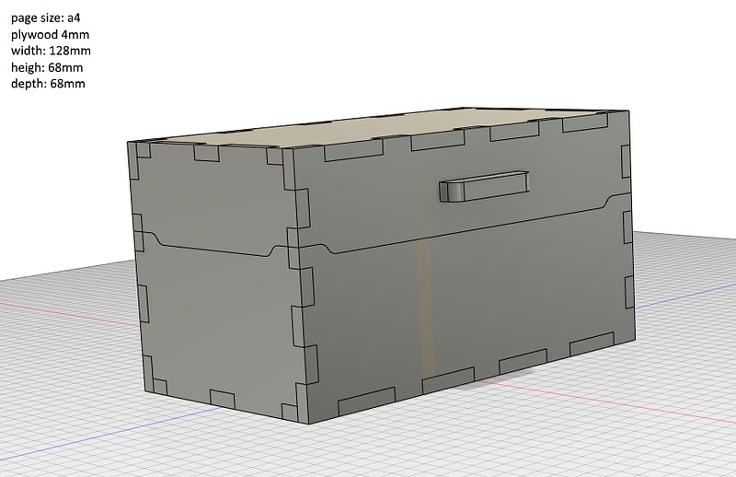Click the 'heigh: 68mm' text line
This screenshot has width=736, height=477.
click(x=47, y=67)
